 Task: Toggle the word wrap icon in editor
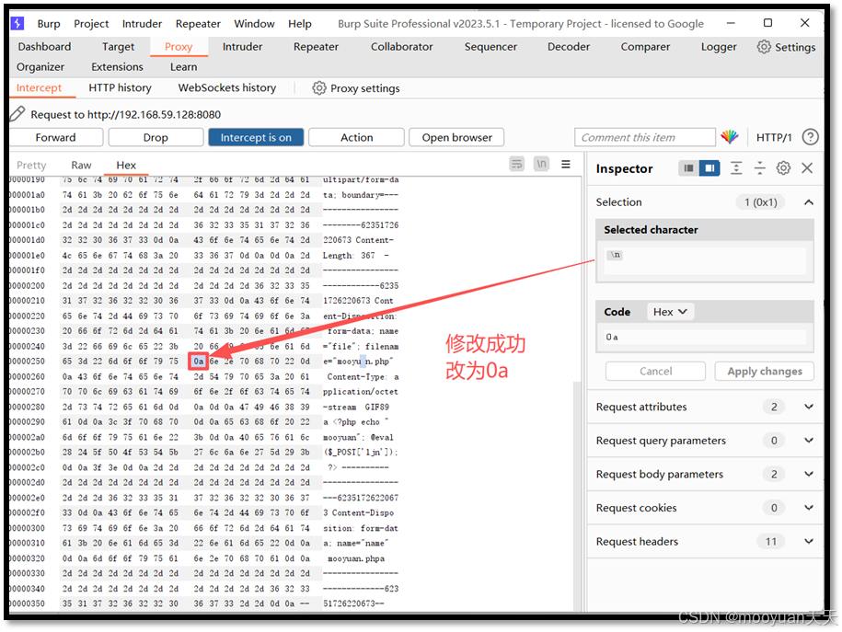[516, 164]
